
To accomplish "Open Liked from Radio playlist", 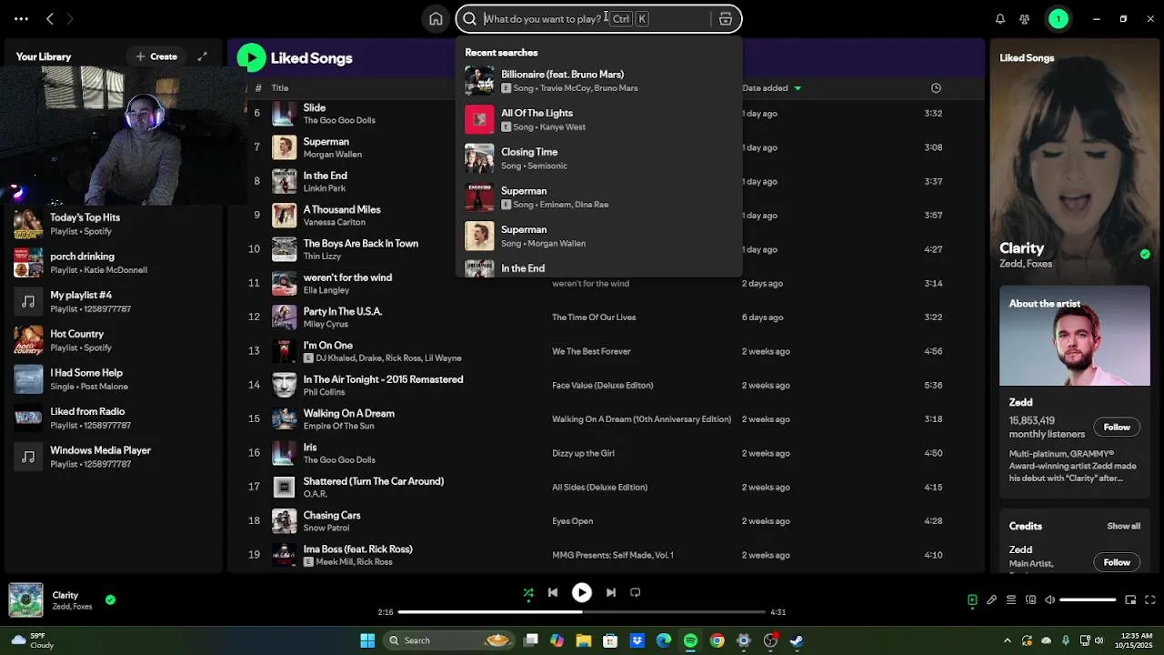I will [x=114, y=418].
